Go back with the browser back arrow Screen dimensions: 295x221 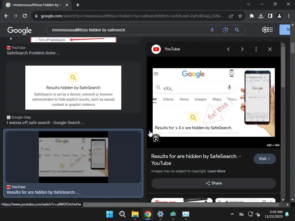pos(6,16)
